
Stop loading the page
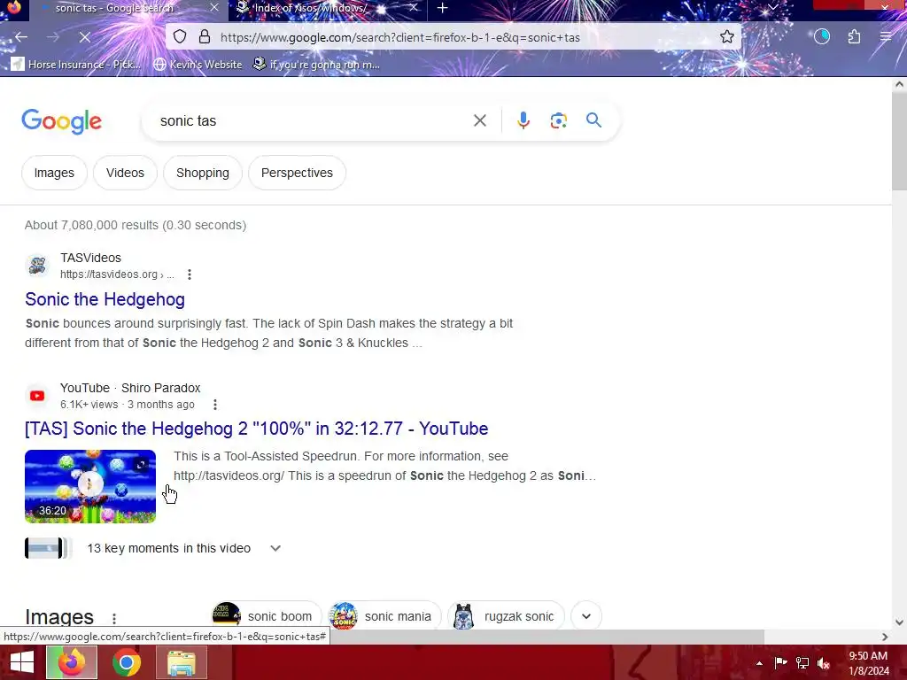(84, 37)
